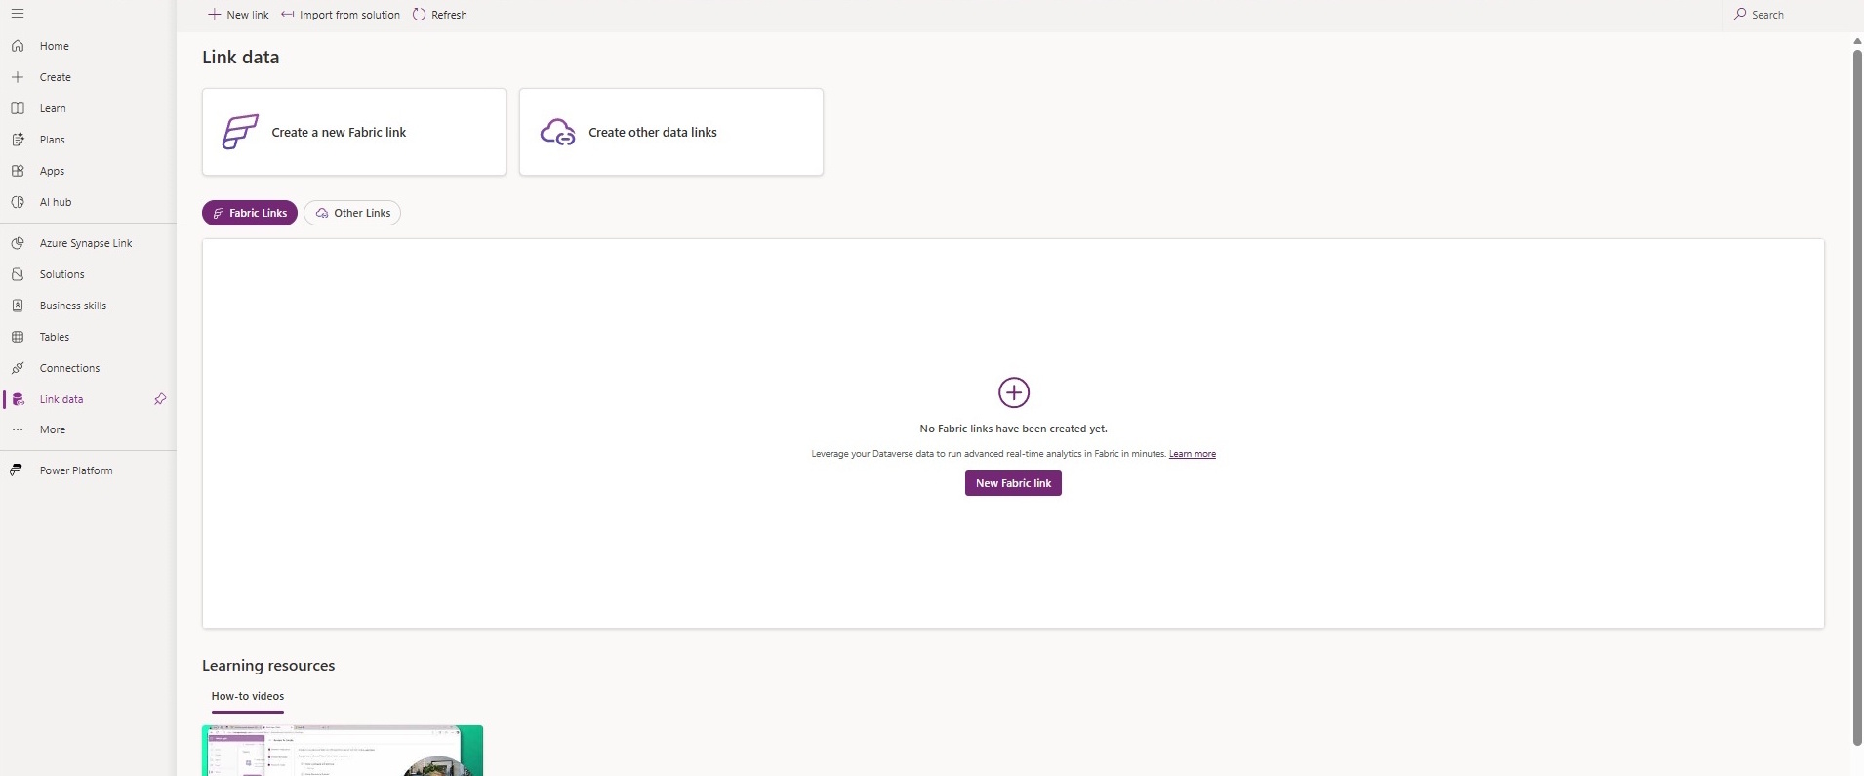Image resolution: width=1864 pixels, height=776 pixels.
Task: Click the Import from solution arrow icon
Action: [288, 15]
